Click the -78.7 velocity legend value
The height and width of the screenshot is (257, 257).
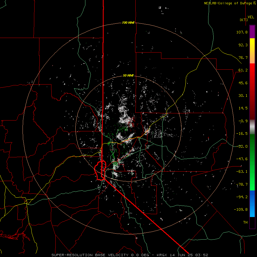[x=242, y=184]
